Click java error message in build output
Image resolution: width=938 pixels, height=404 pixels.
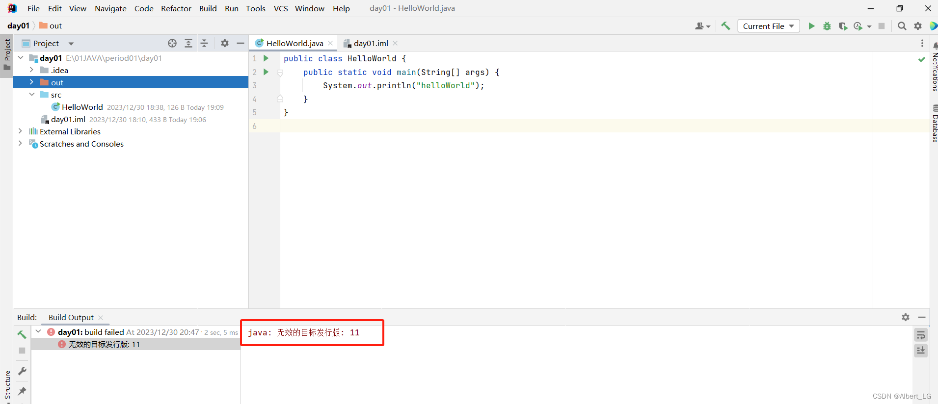[x=304, y=332]
